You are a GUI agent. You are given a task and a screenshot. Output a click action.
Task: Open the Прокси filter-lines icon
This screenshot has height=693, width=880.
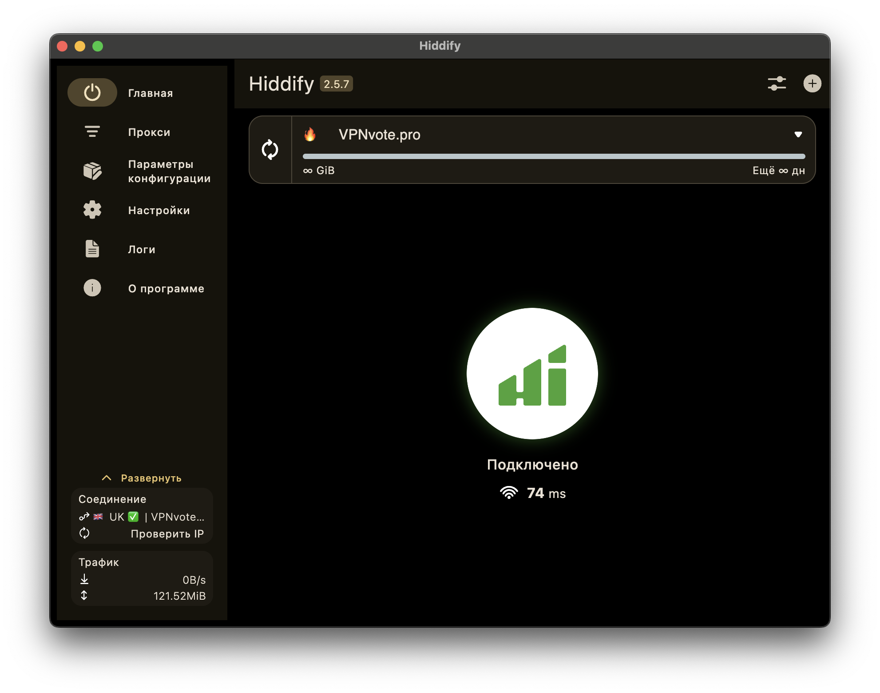coord(92,131)
